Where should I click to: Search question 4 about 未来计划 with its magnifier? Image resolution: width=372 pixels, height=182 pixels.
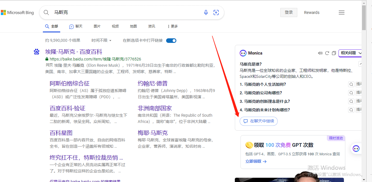point(351,110)
